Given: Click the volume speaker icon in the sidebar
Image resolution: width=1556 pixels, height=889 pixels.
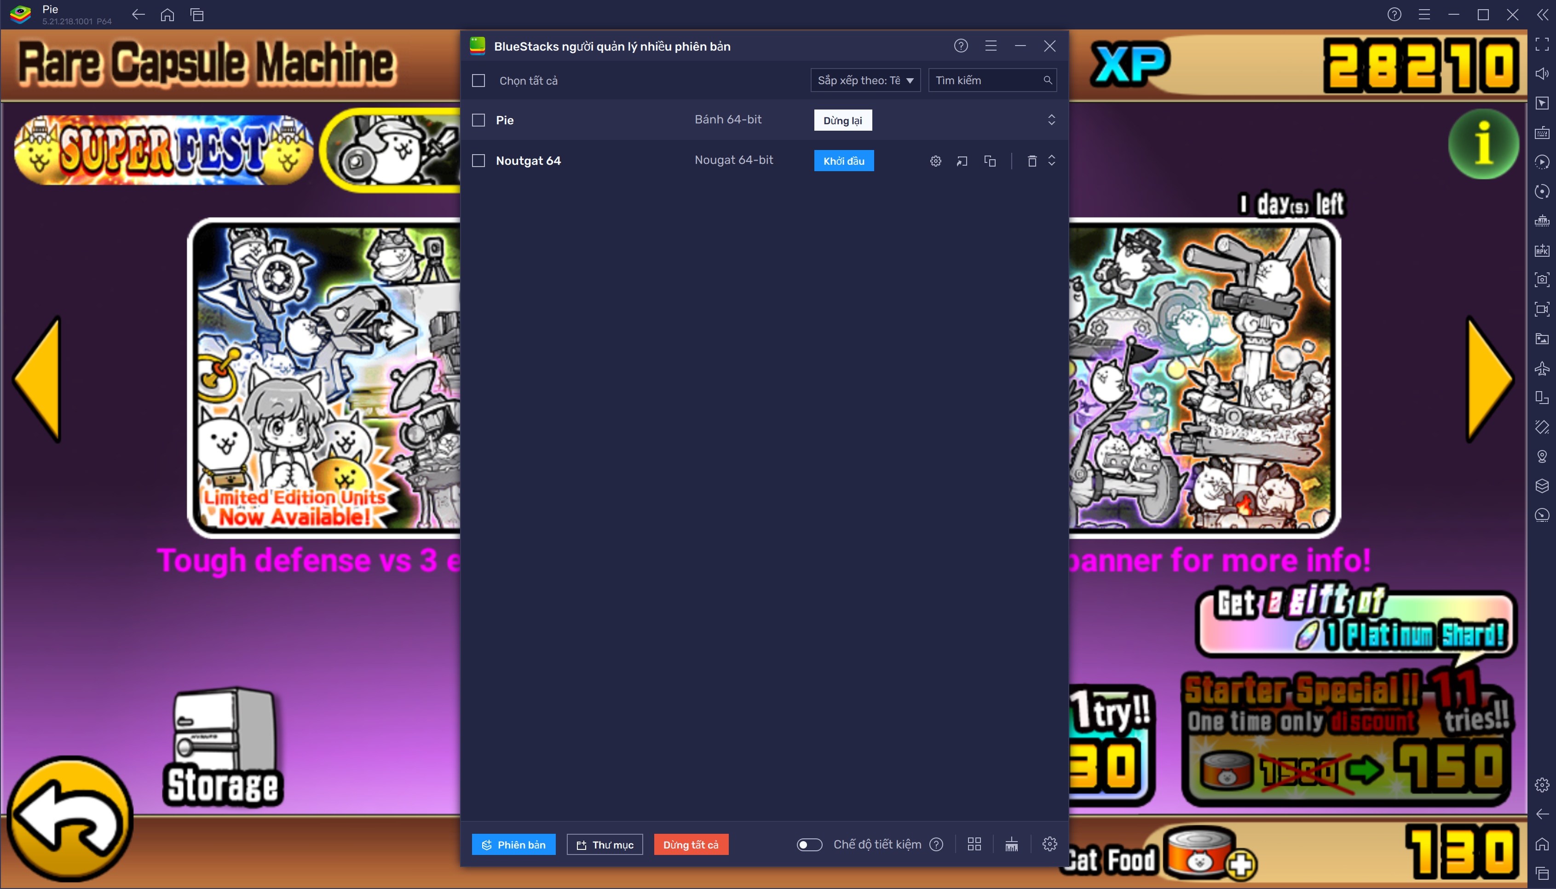Looking at the screenshot, I should (1541, 73).
